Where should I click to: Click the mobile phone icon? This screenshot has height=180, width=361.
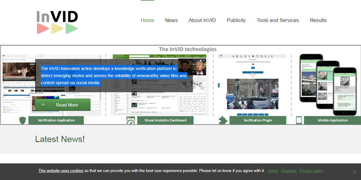pyautogui.click(x=299, y=120)
